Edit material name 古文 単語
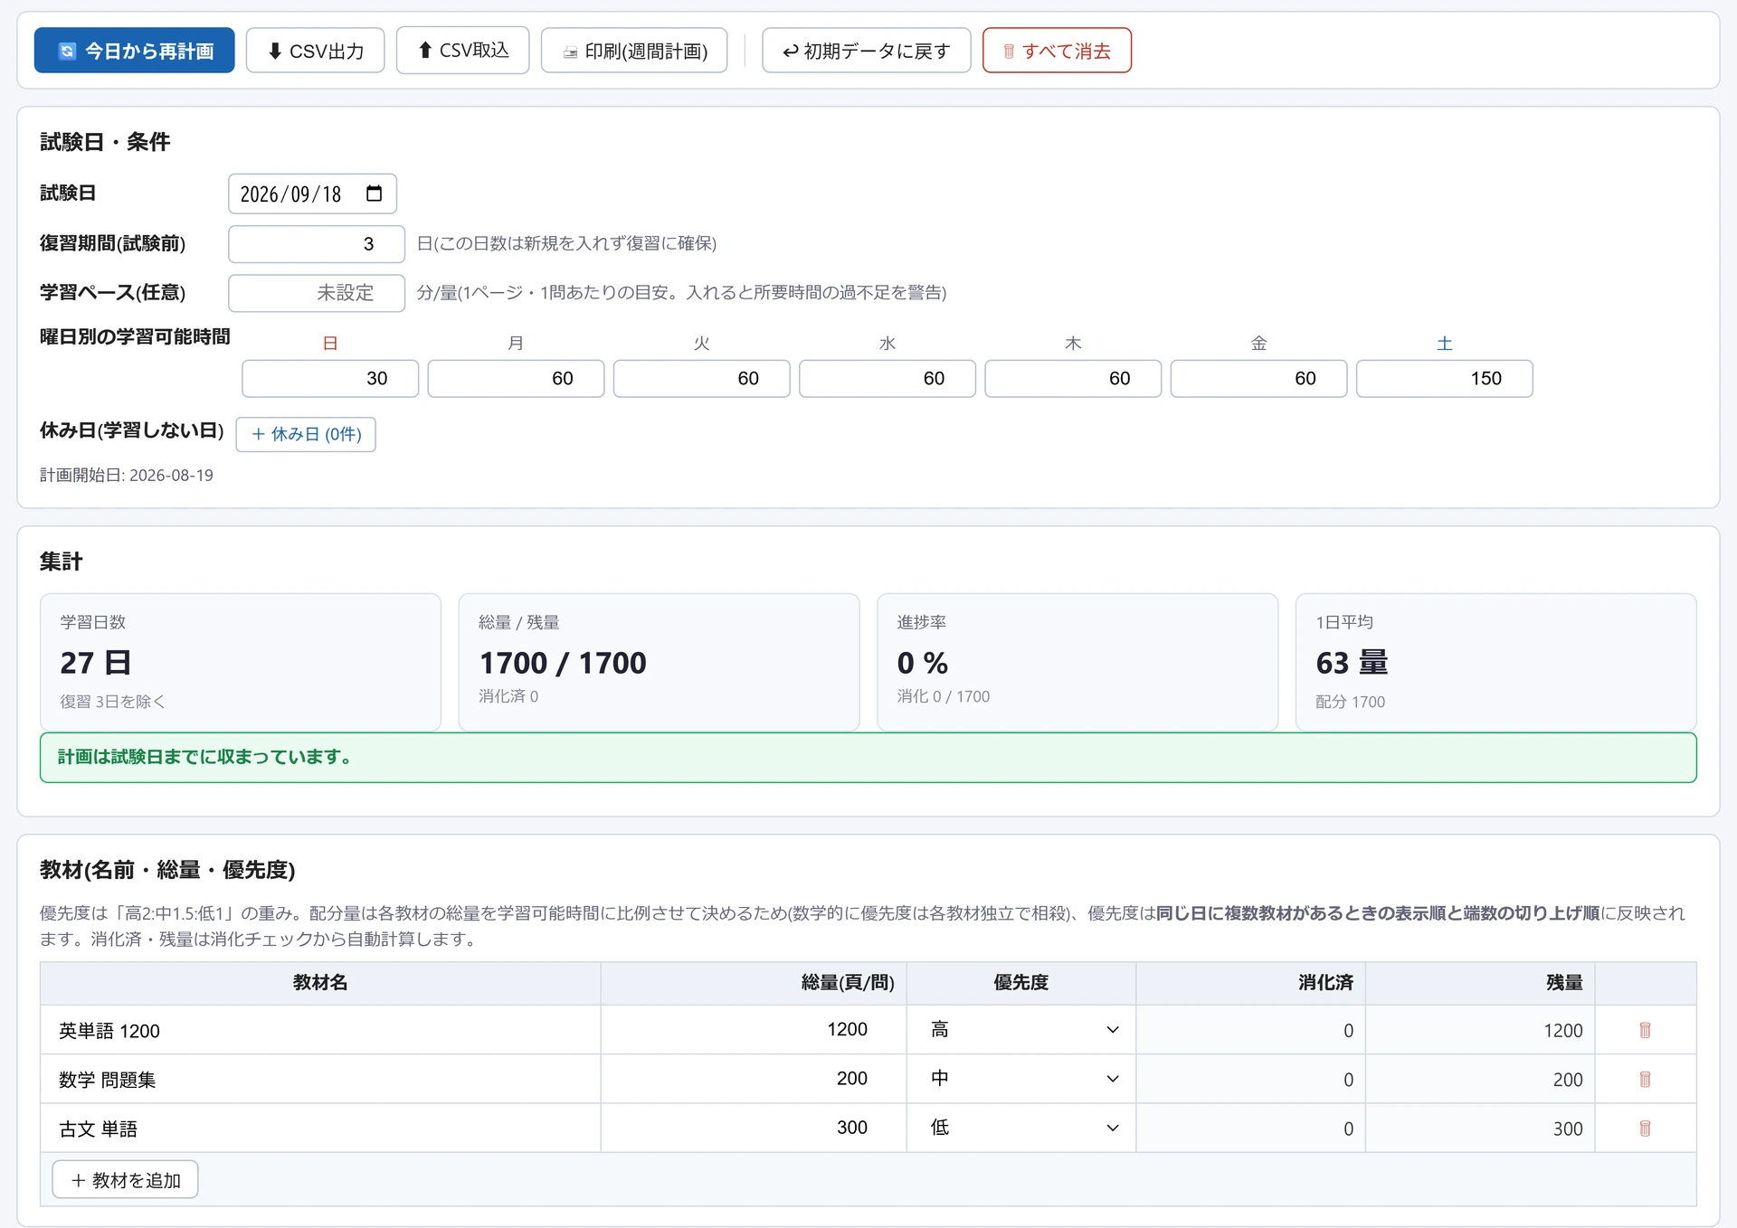The width and height of the screenshot is (1737, 1228). coord(320,1128)
